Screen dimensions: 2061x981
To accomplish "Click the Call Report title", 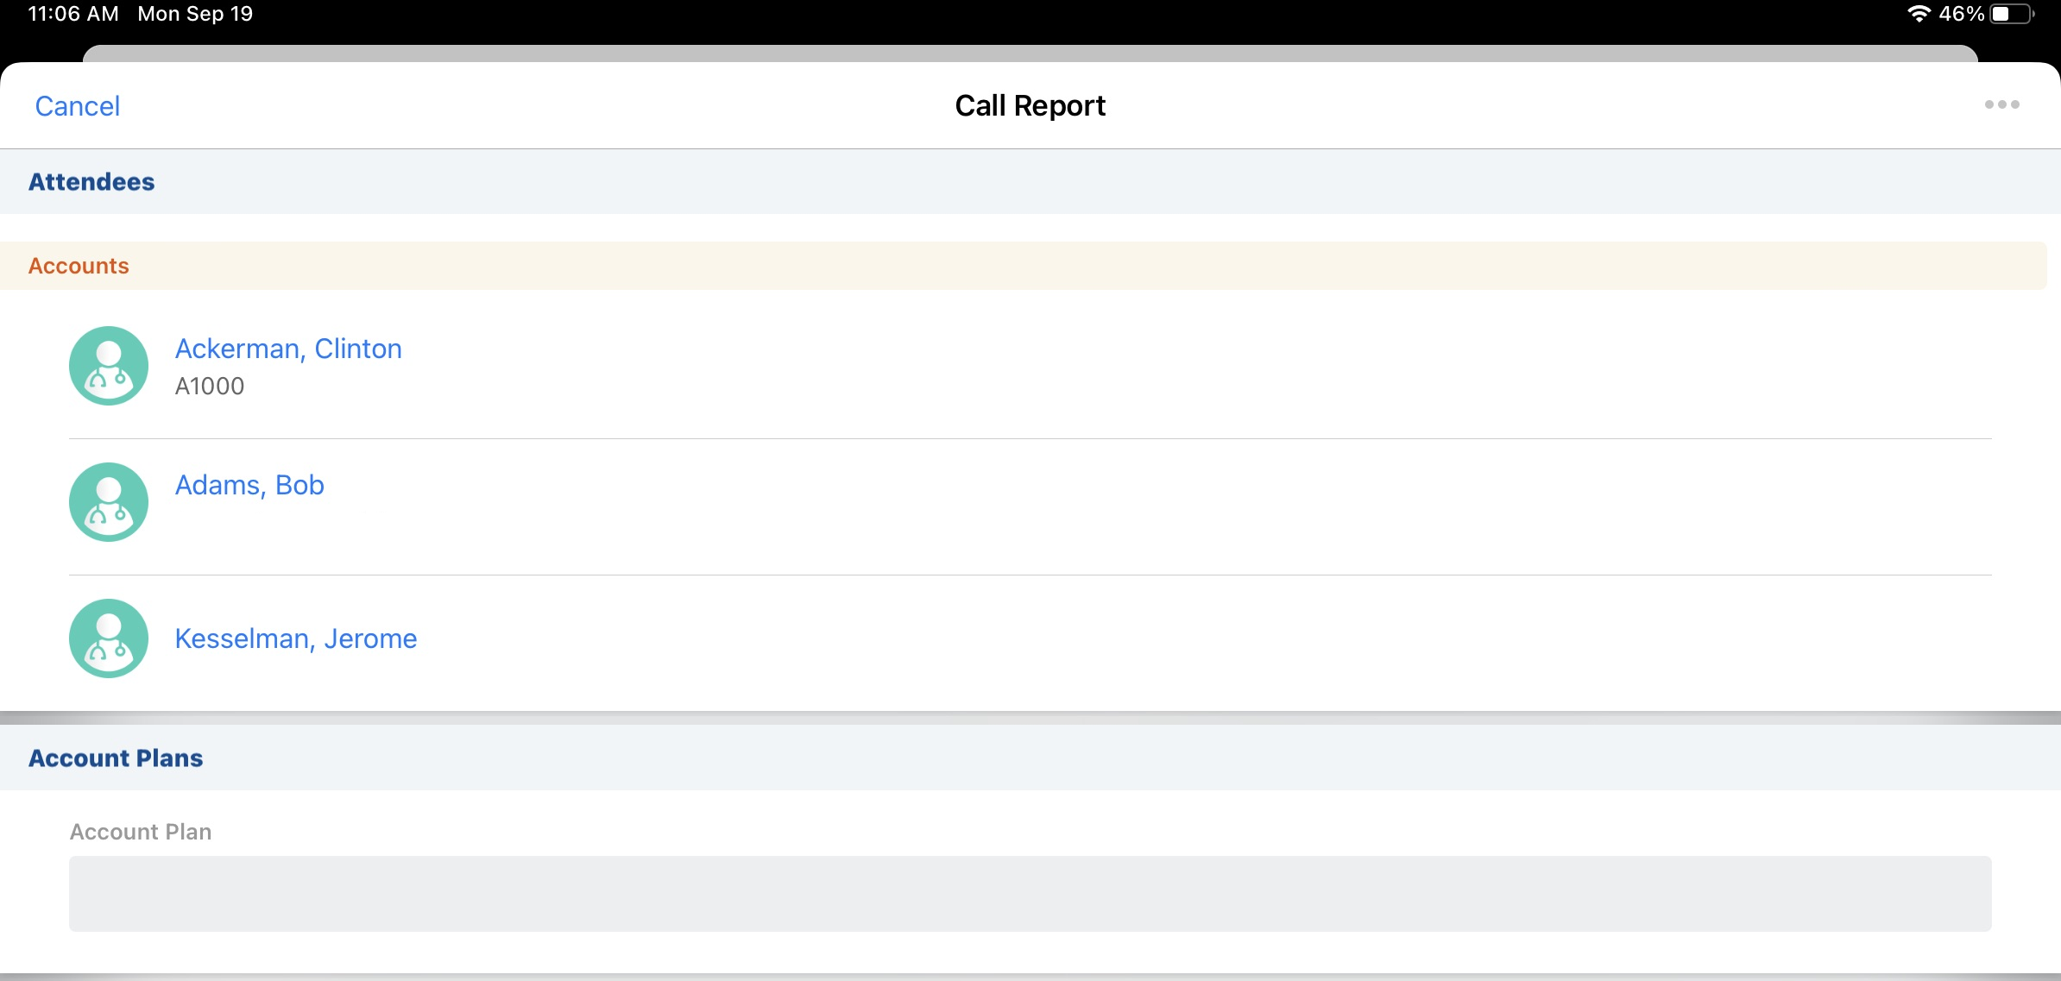I will 1030,105.
